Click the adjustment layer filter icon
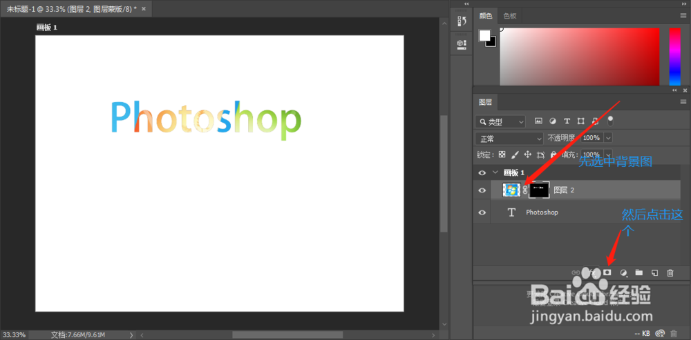The width and height of the screenshot is (691, 340). click(553, 121)
